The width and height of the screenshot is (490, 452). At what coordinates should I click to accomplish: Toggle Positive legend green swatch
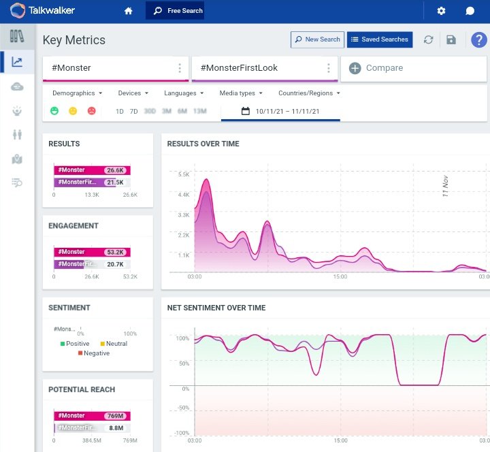[63, 344]
